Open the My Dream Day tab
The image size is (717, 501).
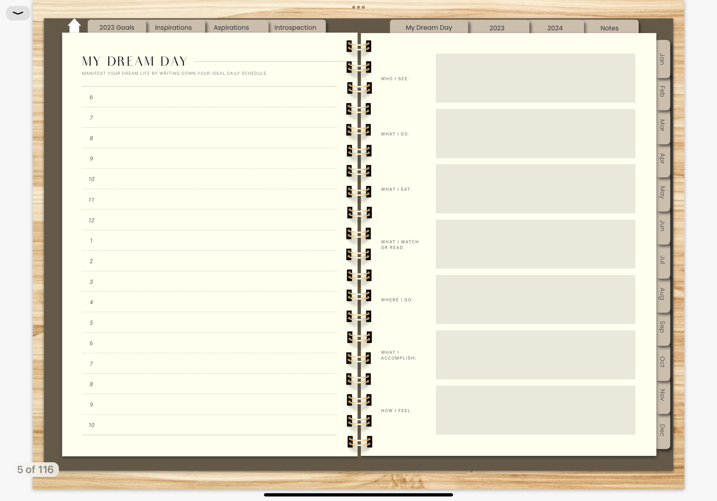pos(429,27)
